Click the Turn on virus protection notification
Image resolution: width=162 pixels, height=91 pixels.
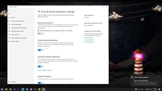[x=145, y=81]
